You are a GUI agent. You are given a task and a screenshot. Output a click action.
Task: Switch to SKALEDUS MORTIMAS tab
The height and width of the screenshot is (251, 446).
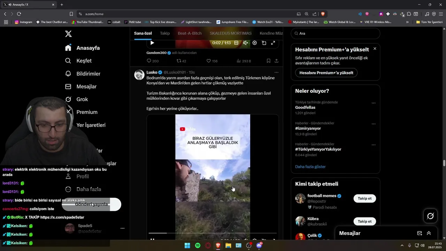(231, 33)
